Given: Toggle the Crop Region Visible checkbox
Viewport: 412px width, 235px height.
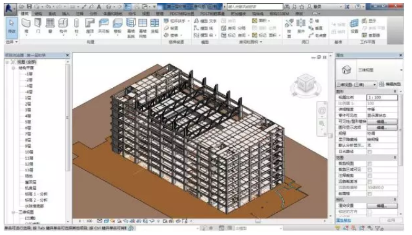Looking at the screenshot, I should click(x=370, y=169).
